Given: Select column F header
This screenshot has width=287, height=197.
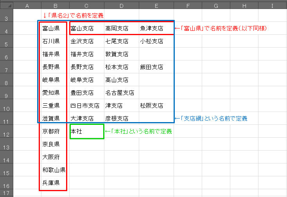Looking at the screenshot, I should click(188, 6).
